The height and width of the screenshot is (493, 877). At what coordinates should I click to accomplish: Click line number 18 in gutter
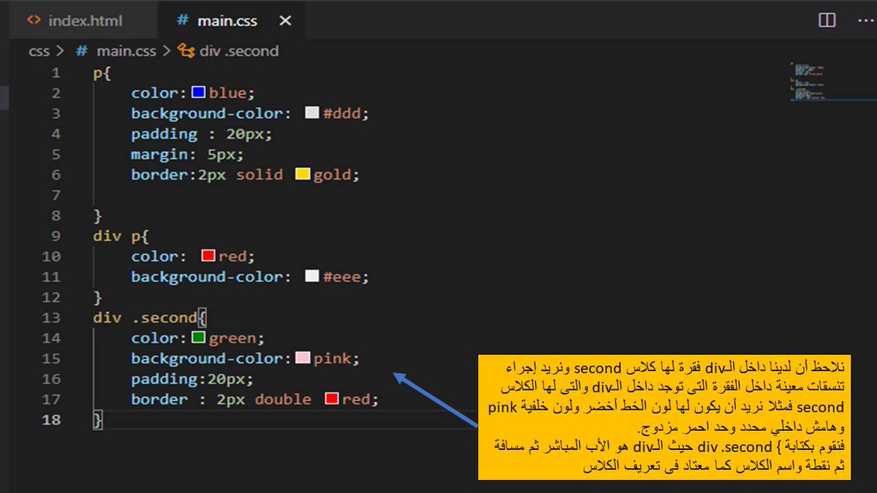pos(52,420)
